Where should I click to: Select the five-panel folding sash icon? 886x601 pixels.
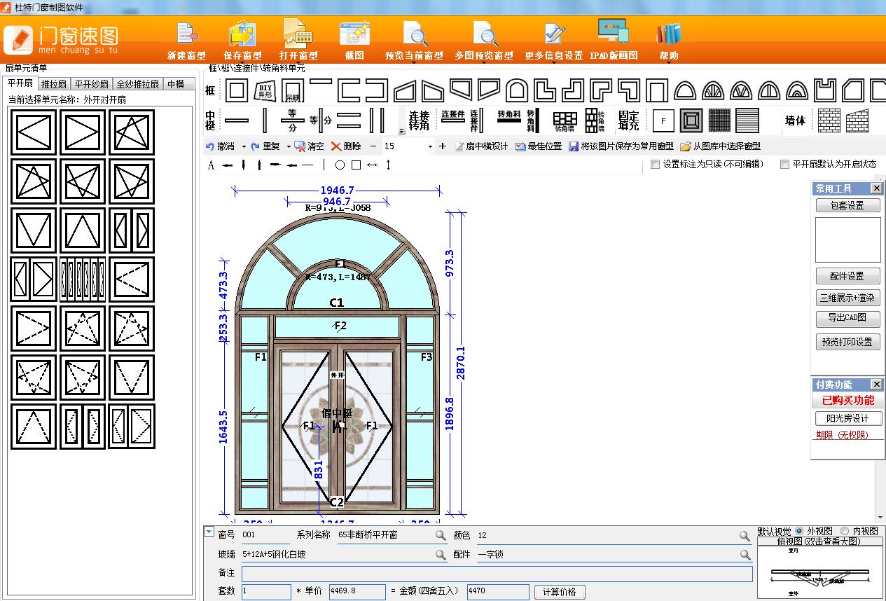[x=83, y=279]
